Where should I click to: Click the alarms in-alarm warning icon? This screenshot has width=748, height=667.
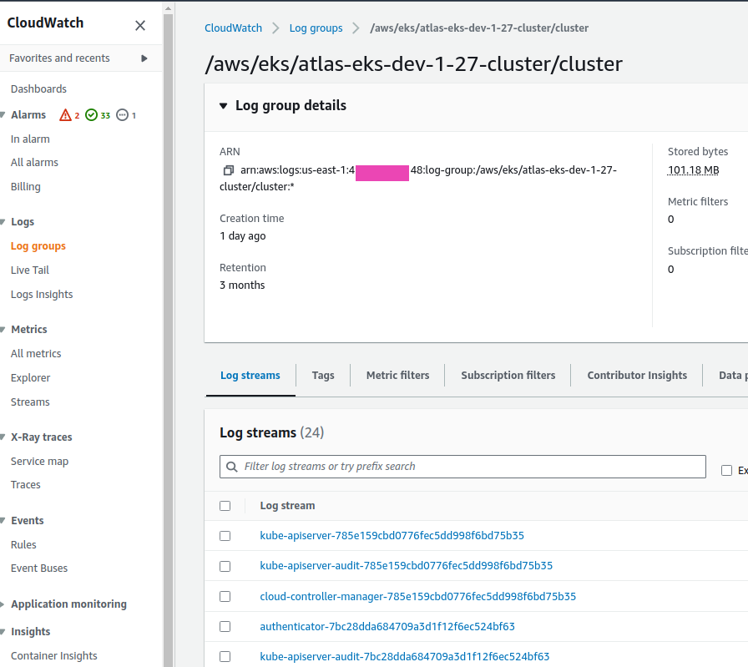pyautogui.click(x=65, y=115)
